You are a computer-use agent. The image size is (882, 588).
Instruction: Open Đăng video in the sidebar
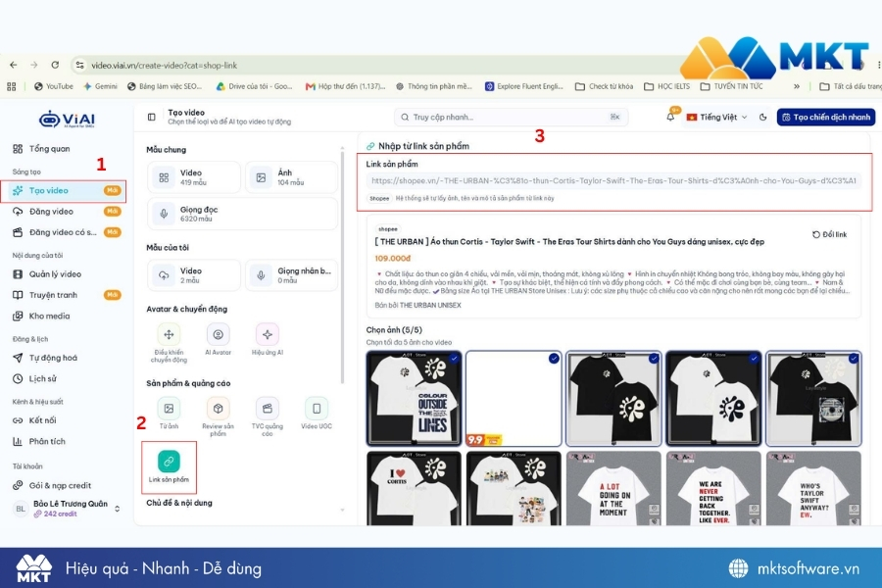(x=67, y=212)
